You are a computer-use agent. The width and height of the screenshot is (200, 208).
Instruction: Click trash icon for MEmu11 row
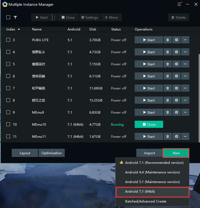[x=167, y=136]
